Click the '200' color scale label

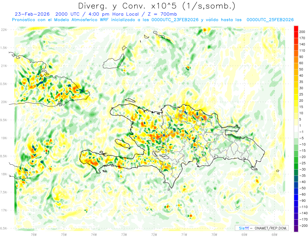coord(303,32)
